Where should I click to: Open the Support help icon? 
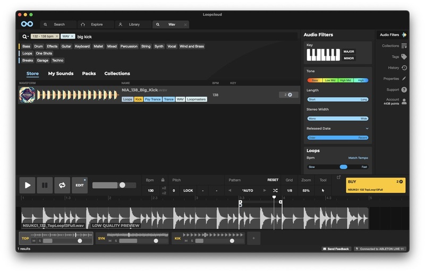click(x=404, y=90)
